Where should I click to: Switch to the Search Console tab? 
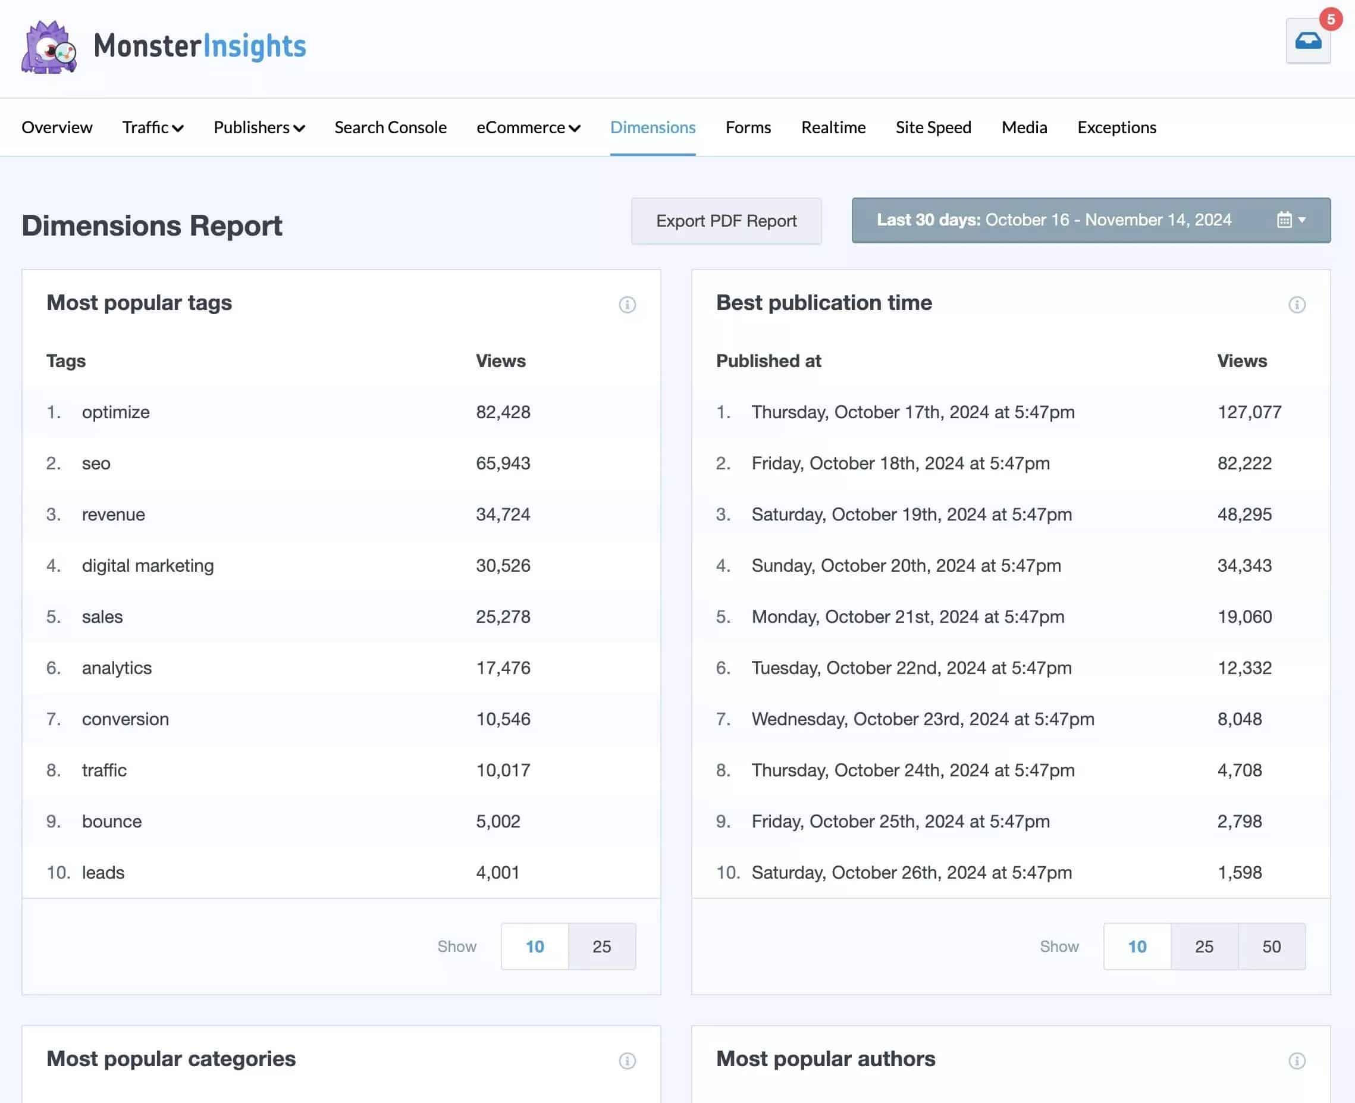point(390,128)
